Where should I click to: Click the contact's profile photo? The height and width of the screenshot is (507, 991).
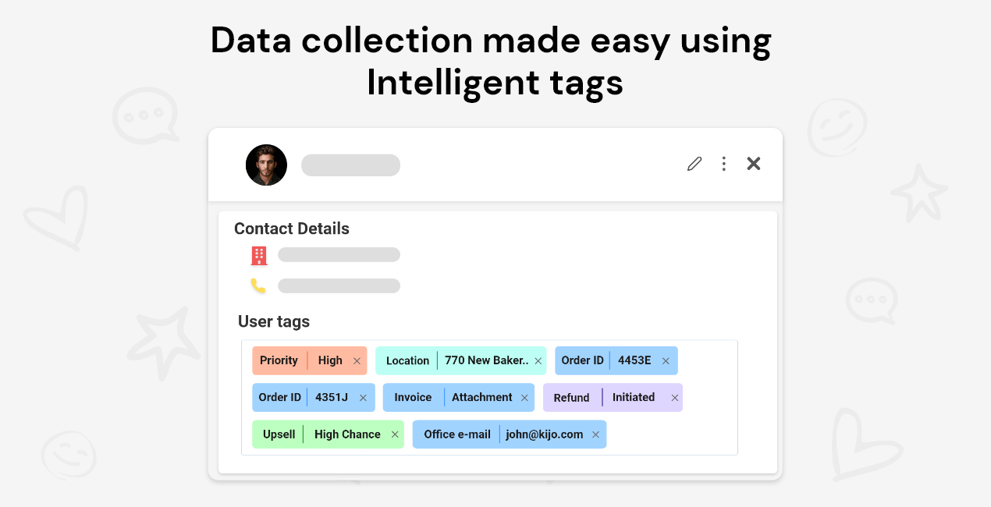(266, 165)
